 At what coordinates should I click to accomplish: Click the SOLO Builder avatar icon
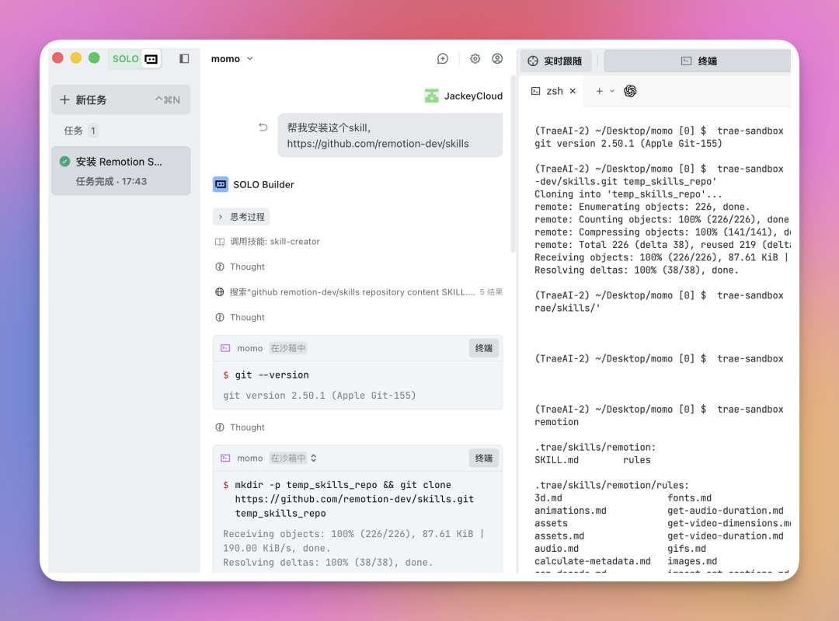221,185
